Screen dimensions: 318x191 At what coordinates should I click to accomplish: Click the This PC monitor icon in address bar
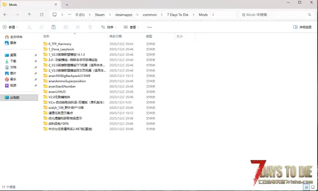(x=55, y=14)
